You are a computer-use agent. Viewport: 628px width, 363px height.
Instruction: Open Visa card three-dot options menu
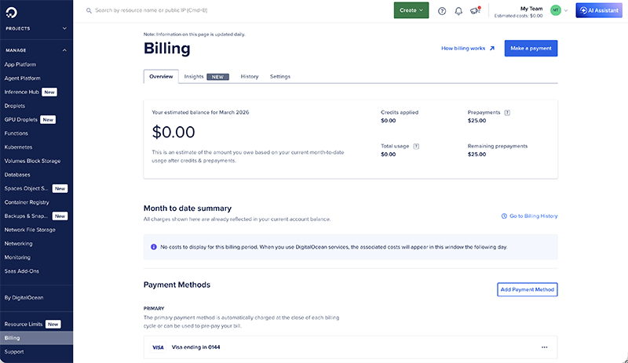[545, 347]
